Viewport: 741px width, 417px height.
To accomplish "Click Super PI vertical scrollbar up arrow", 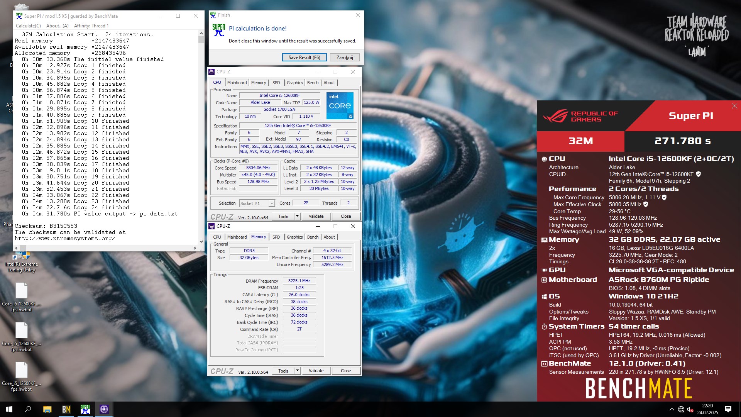I will [201, 34].
